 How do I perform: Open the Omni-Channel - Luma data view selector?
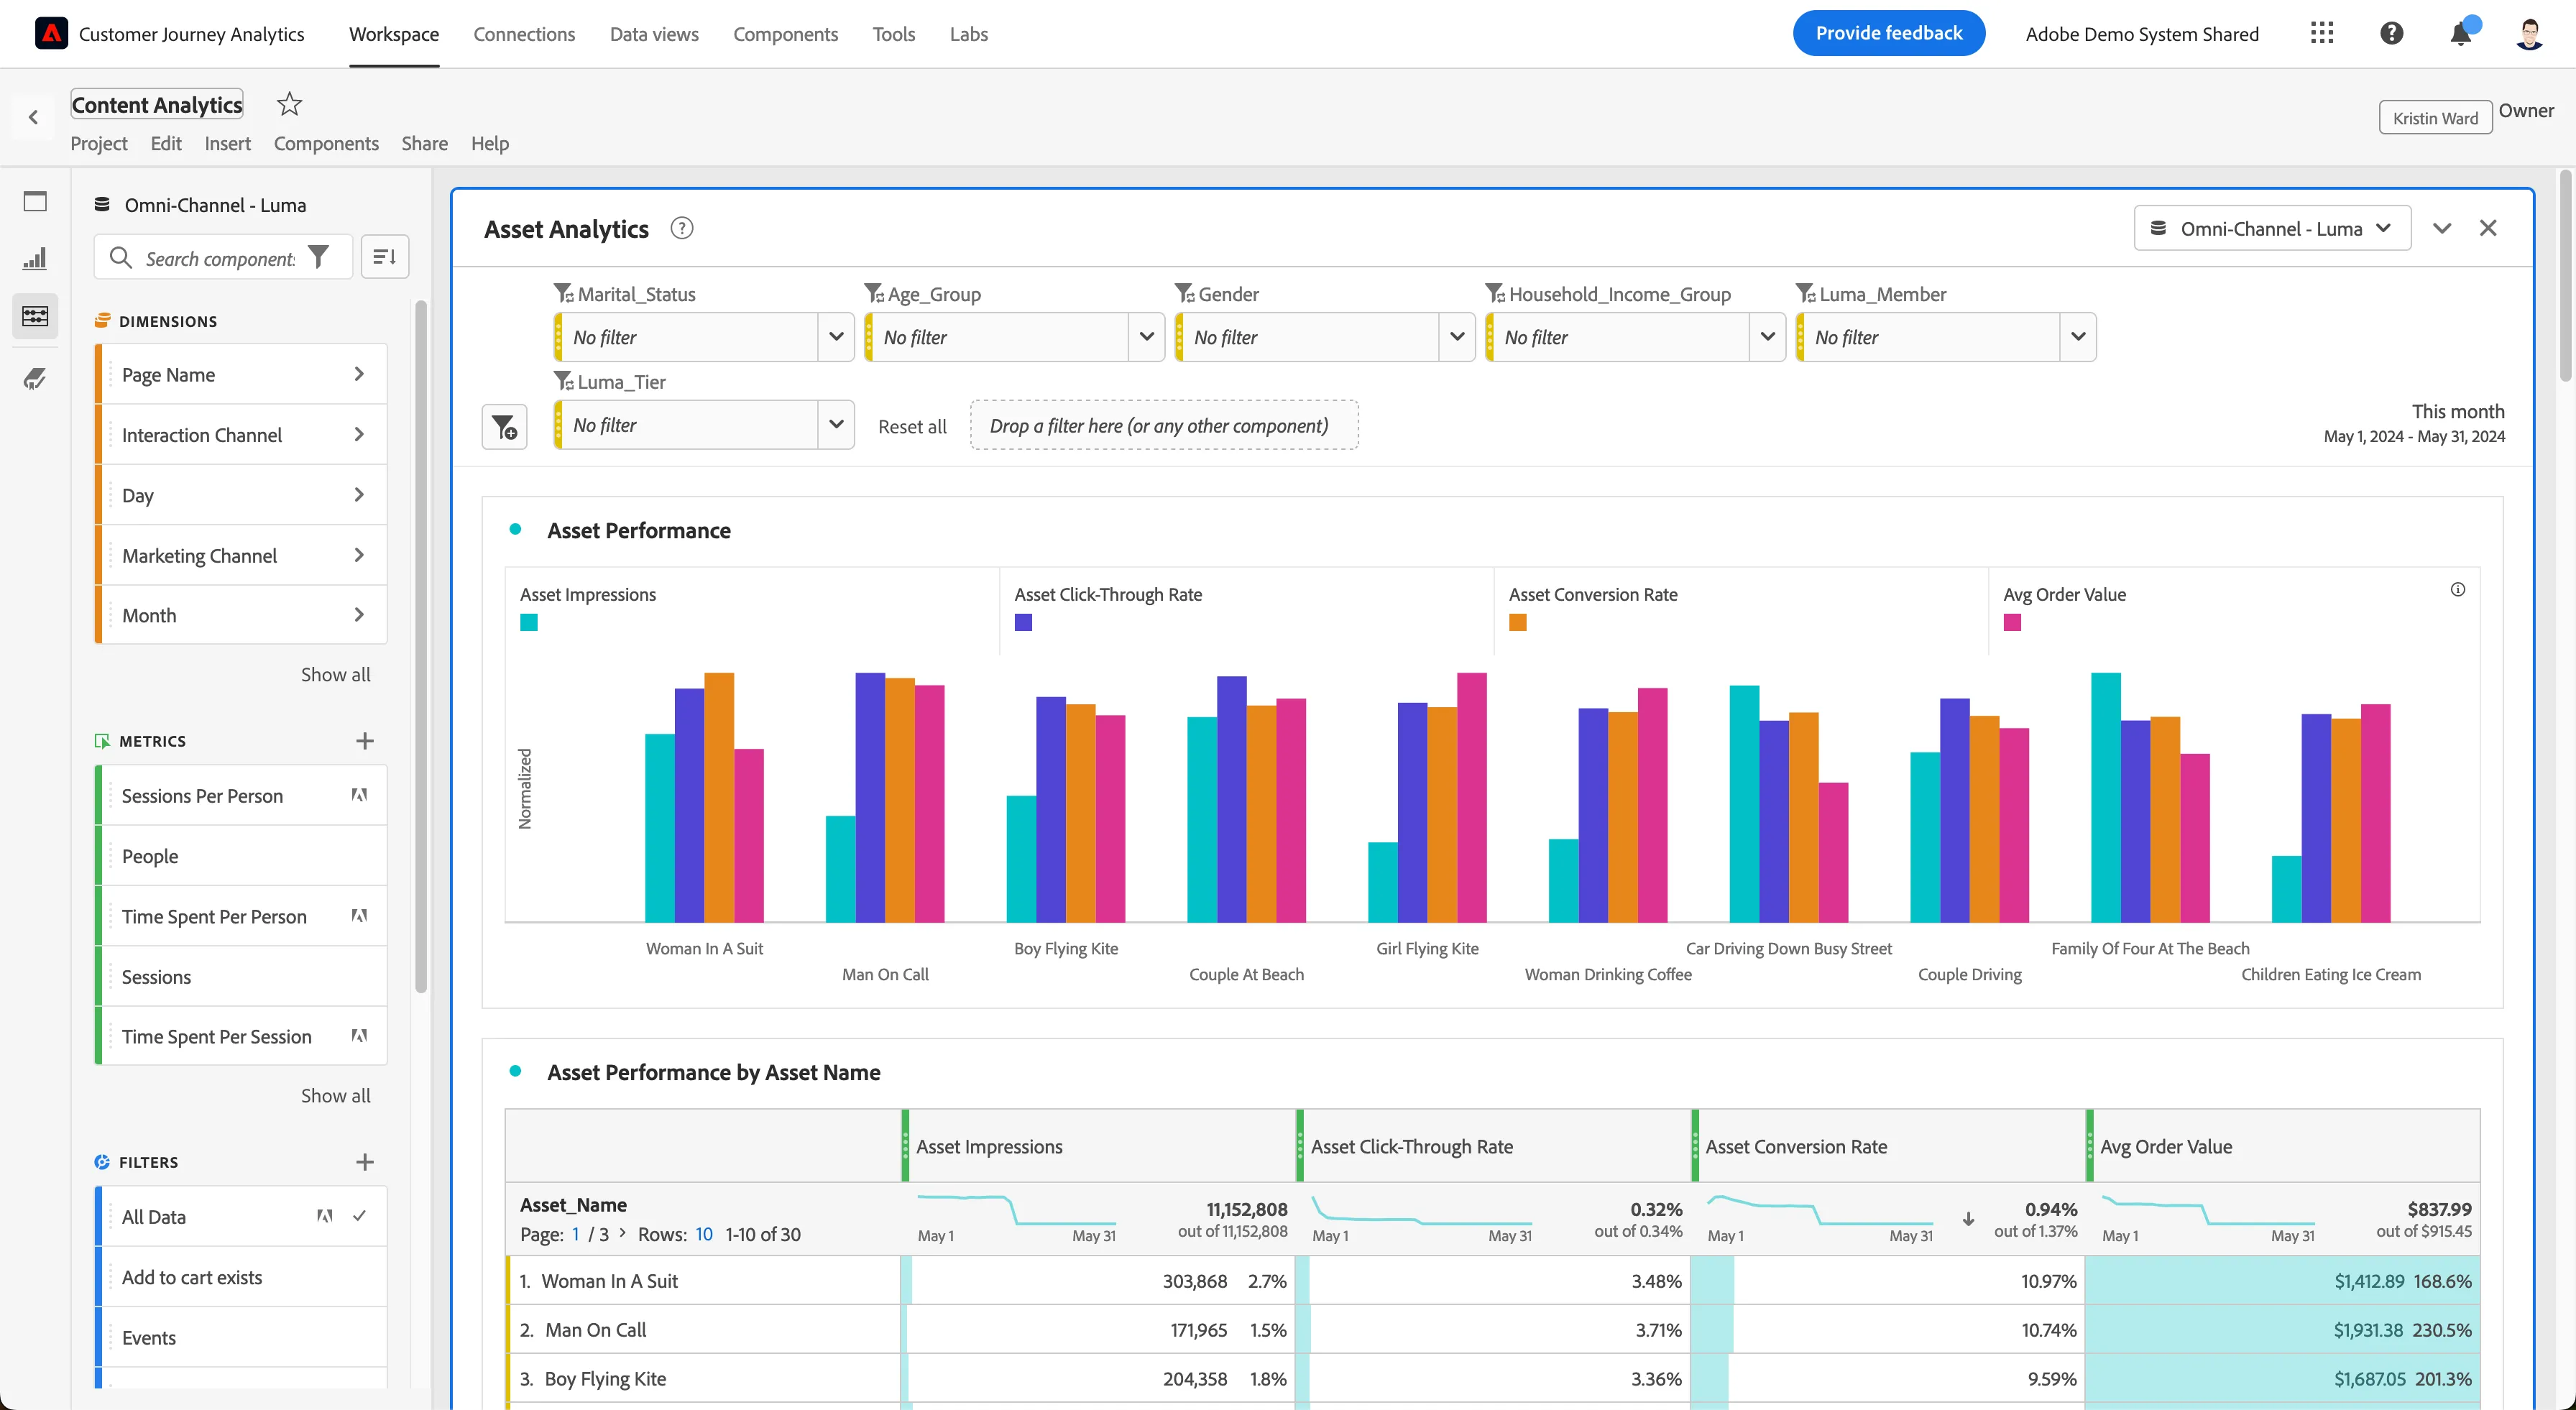click(2272, 228)
